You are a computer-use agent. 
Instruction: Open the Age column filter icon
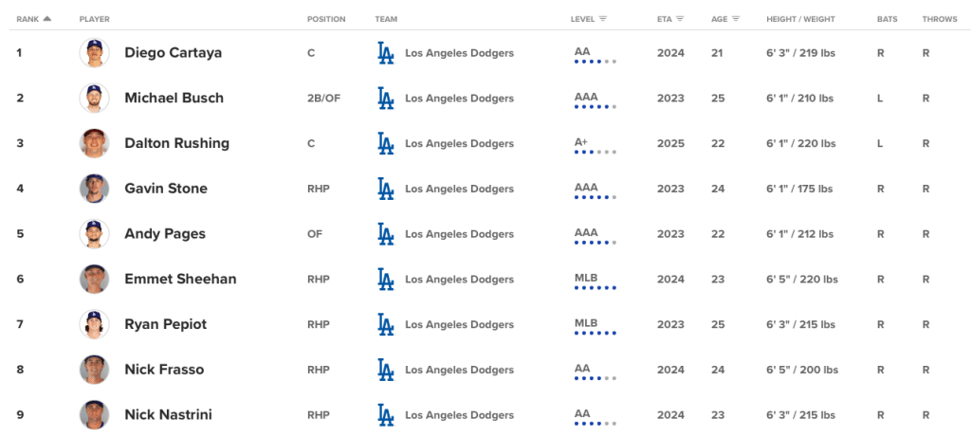pyautogui.click(x=735, y=19)
